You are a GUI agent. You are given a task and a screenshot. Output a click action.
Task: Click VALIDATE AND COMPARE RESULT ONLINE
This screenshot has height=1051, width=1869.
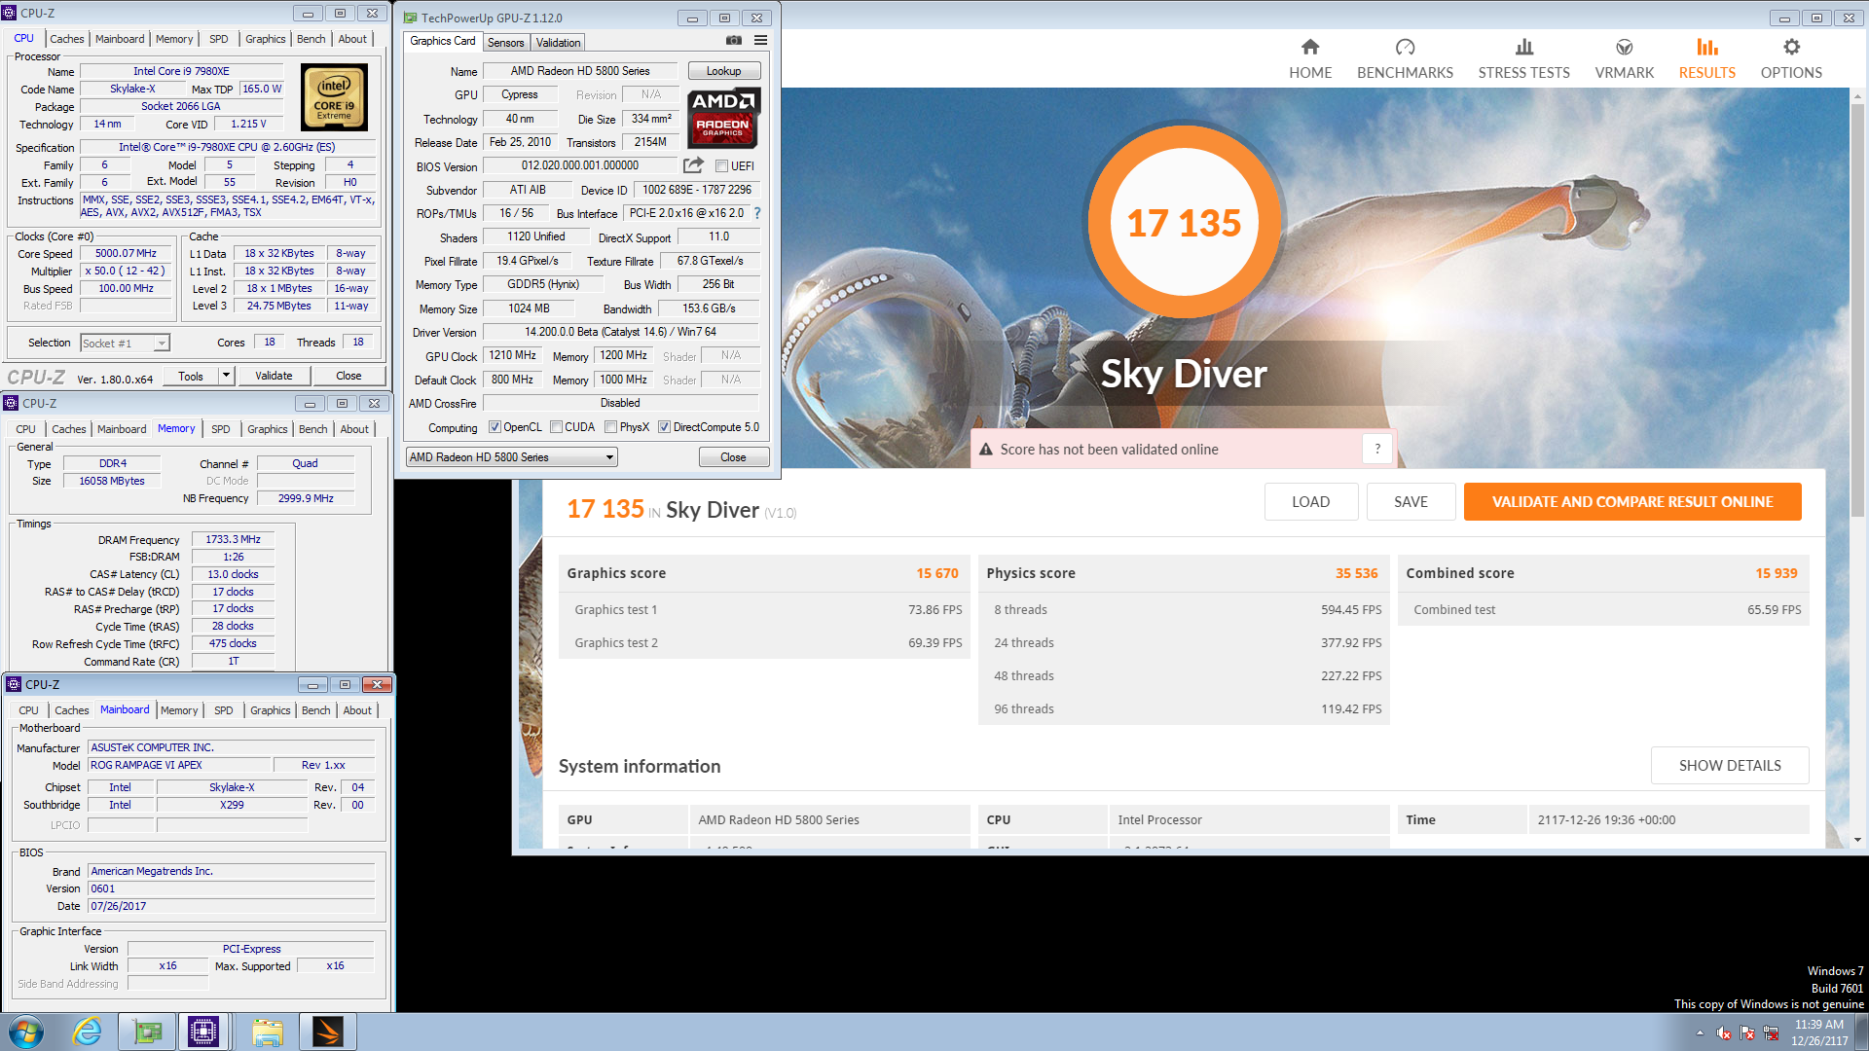point(1632,501)
